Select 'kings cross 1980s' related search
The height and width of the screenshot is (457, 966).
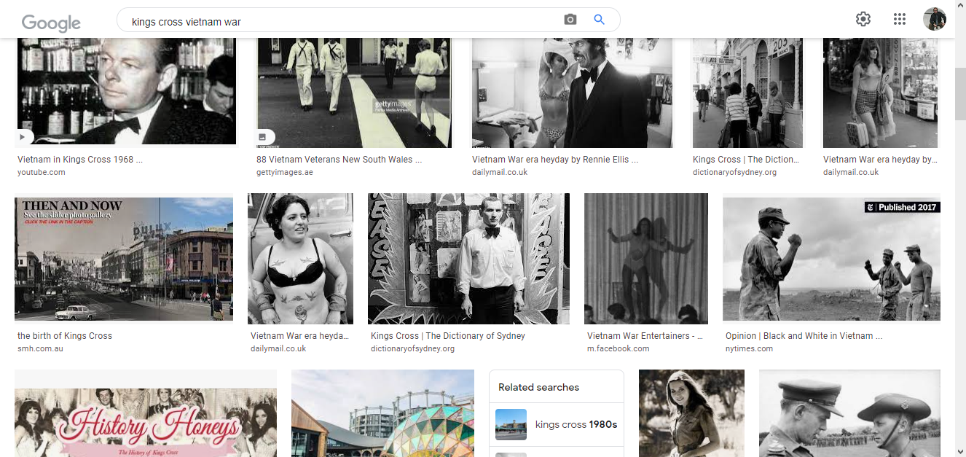(x=576, y=424)
